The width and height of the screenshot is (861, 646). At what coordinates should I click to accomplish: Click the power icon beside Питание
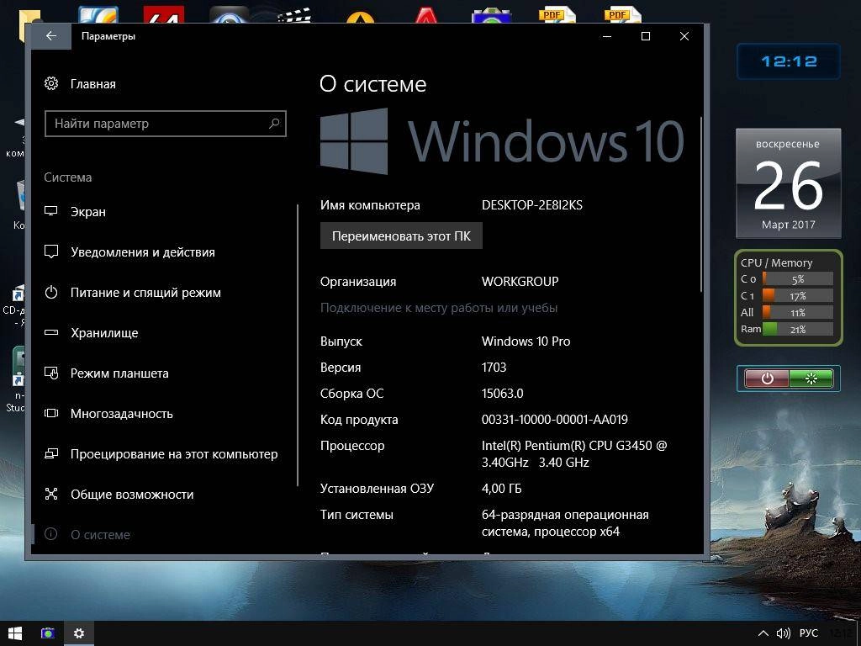point(51,292)
